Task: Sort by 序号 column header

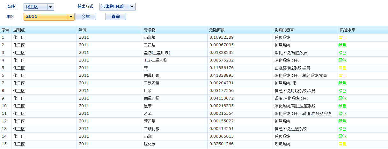Action: [x=5, y=30]
